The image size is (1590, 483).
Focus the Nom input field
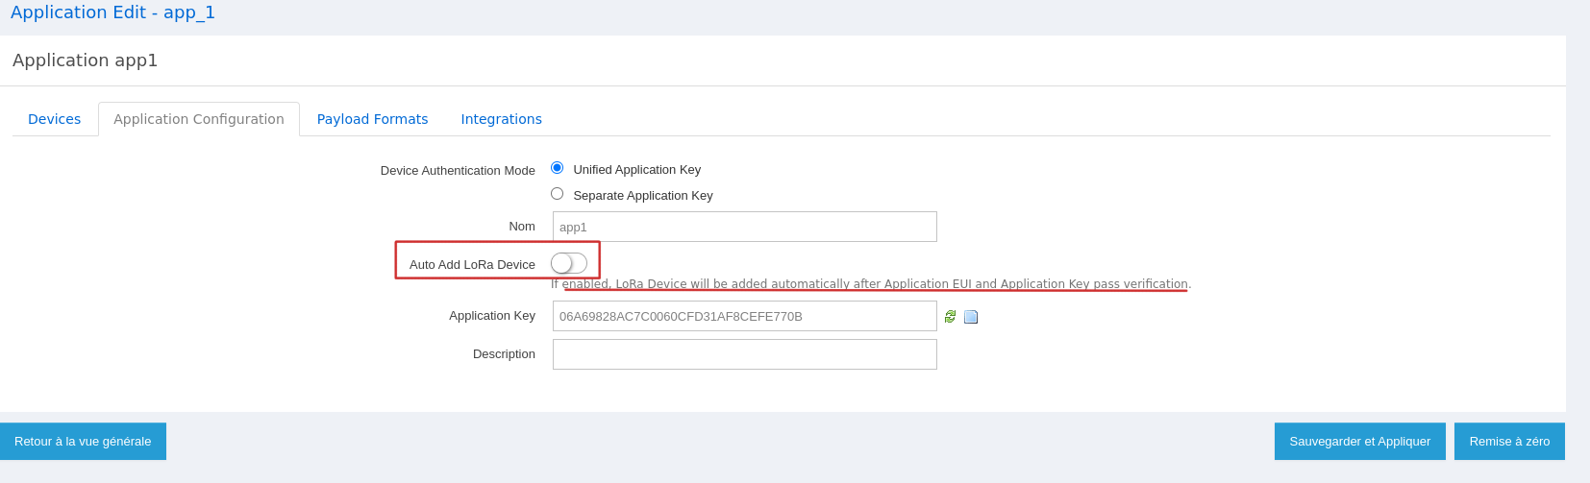(x=744, y=227)
